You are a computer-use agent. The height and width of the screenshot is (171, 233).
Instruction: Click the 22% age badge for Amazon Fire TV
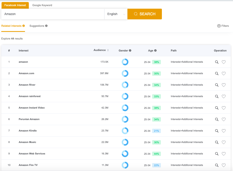157,165
